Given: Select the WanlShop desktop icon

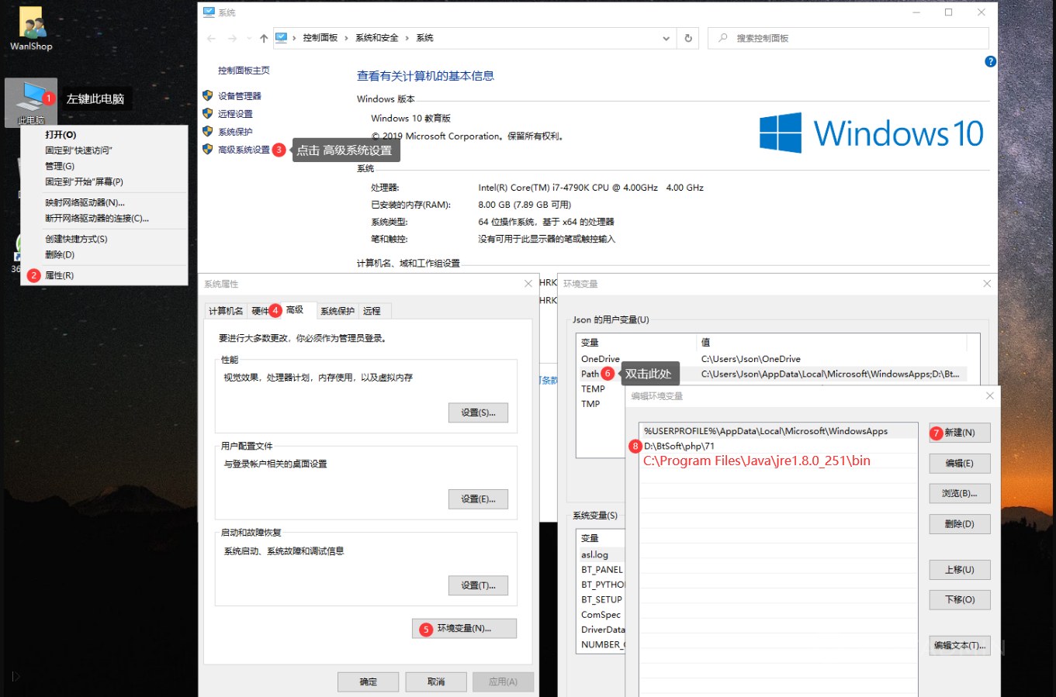Looking at the screenshot, I should tap(32, 29).
